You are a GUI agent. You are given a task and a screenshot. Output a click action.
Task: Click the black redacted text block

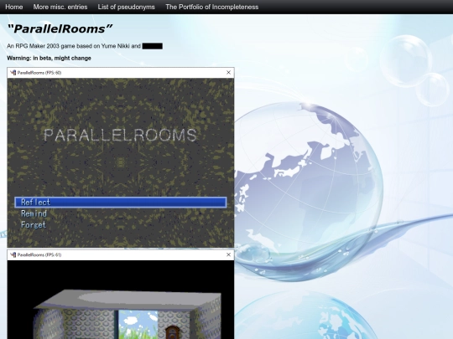[152, 46]
